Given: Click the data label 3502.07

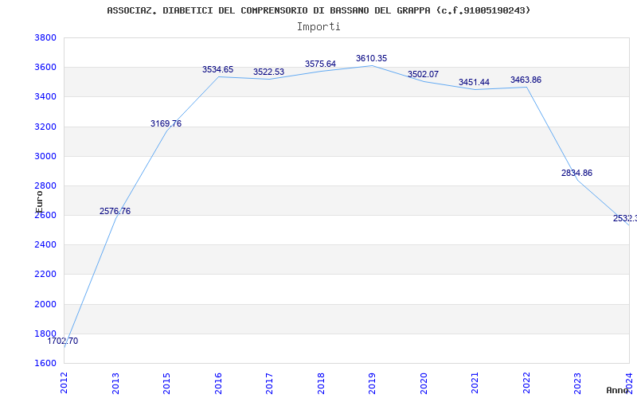Looking at the screenshot, I should click(424, 74).
